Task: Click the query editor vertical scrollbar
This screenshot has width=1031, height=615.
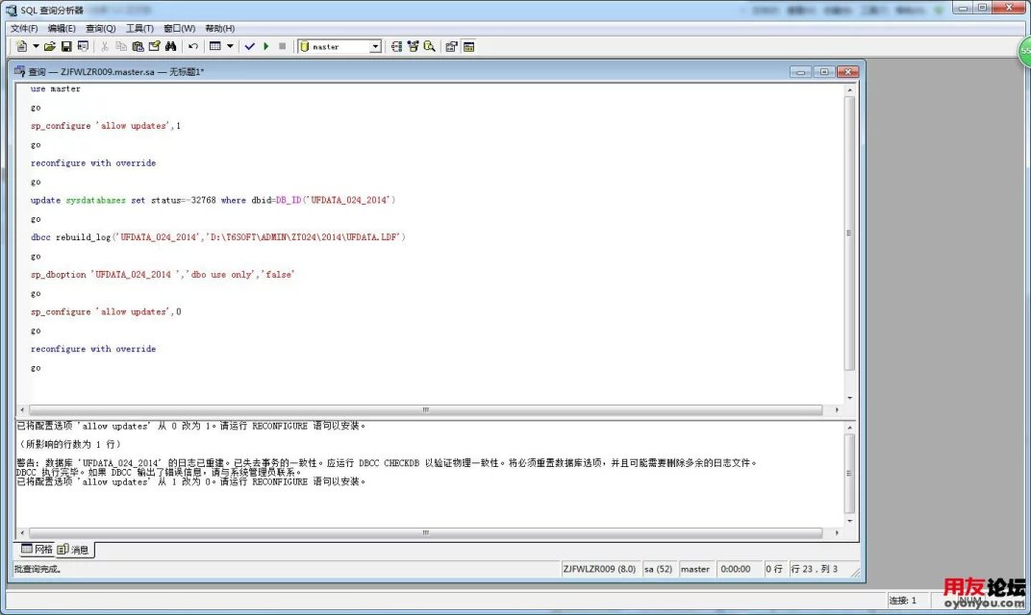Action: point(848,233)
